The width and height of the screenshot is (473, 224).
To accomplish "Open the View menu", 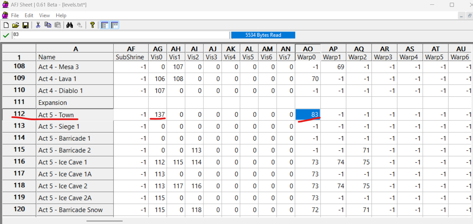I will pyautogui.click(x=44, y=15).
